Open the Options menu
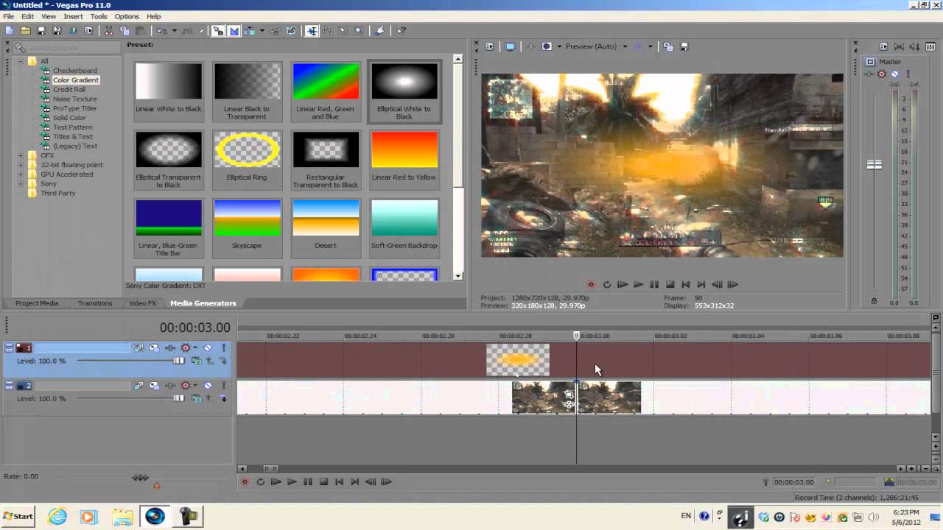The image size is (943, 530). (127, 16)
